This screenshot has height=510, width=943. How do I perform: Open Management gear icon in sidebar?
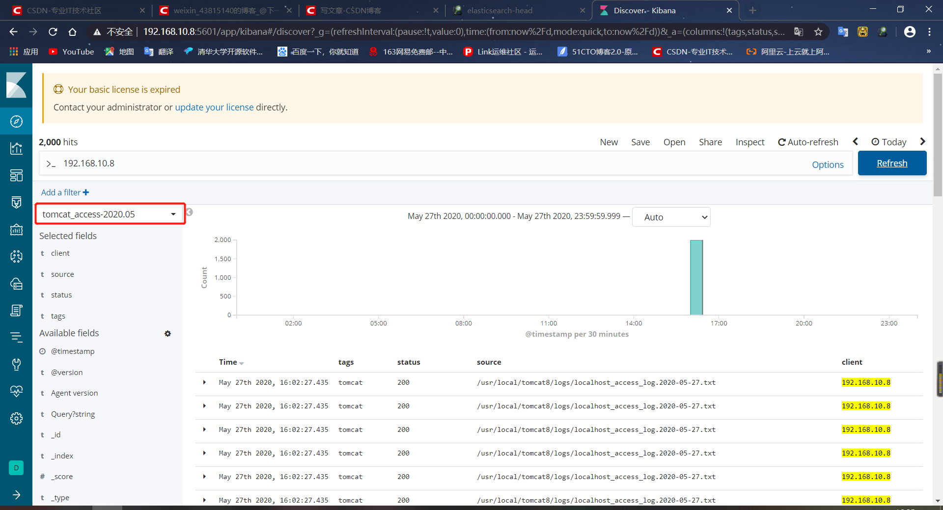pyautogui.click(x=16, y=418)
